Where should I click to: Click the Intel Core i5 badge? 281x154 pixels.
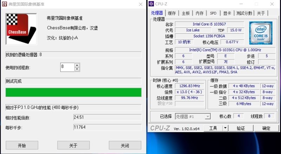261,33
